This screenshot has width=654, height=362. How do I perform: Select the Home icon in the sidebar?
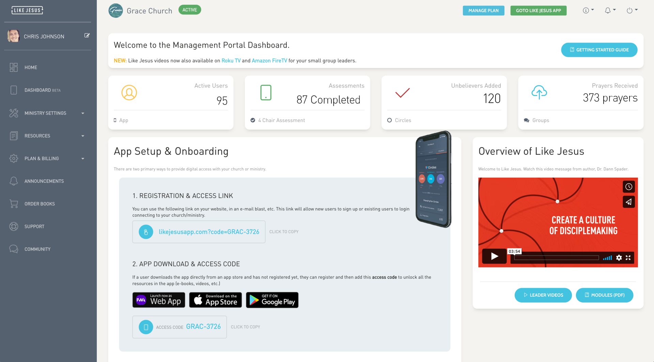pyautogui.click(x=14, y=67)
